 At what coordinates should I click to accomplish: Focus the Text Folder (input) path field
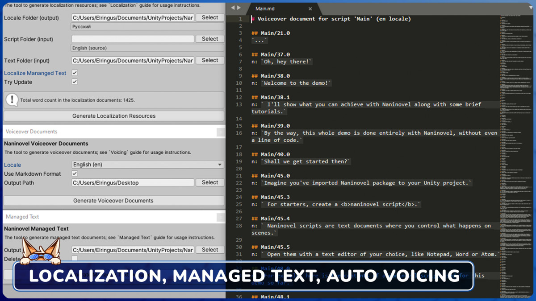(x=133, y=60)
